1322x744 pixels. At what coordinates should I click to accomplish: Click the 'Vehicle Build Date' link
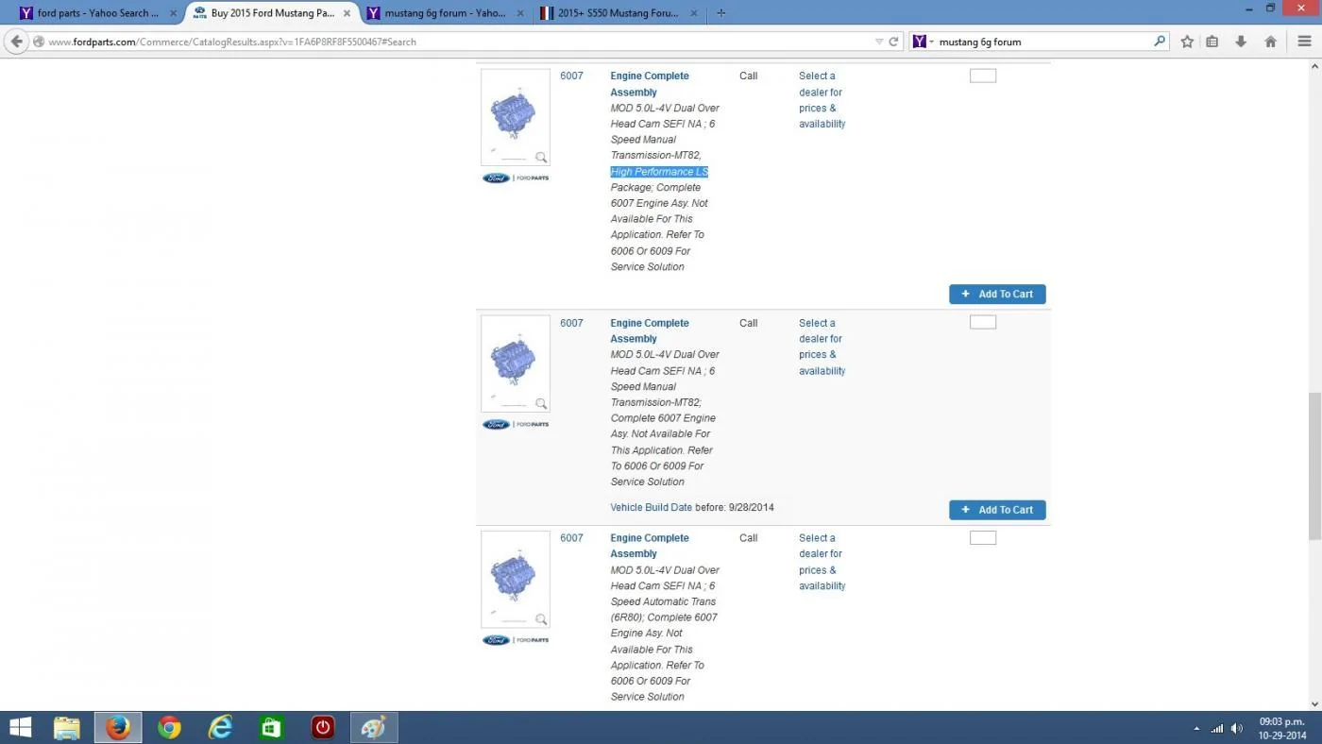[652, 507]
